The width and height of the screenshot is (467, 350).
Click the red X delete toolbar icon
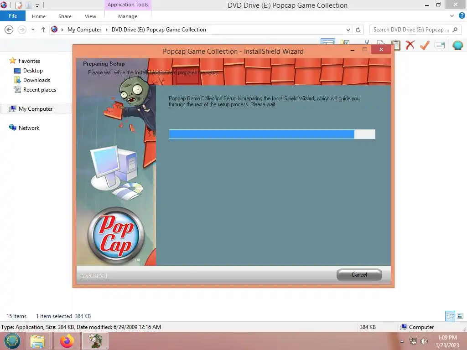coord(410,45)
